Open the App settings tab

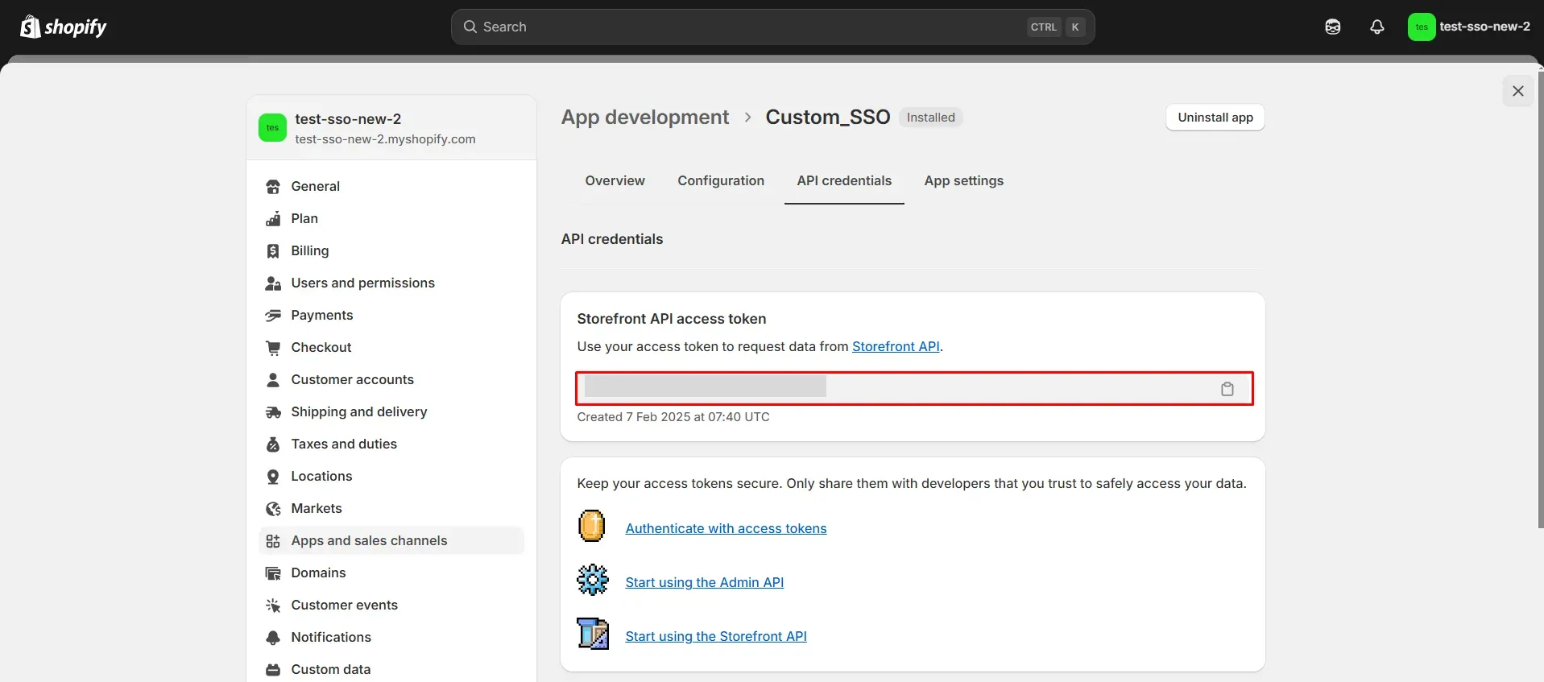tap(964, 181)
